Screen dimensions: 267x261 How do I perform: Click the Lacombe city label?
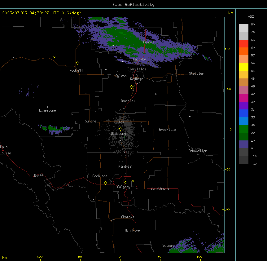pos(139,59)
